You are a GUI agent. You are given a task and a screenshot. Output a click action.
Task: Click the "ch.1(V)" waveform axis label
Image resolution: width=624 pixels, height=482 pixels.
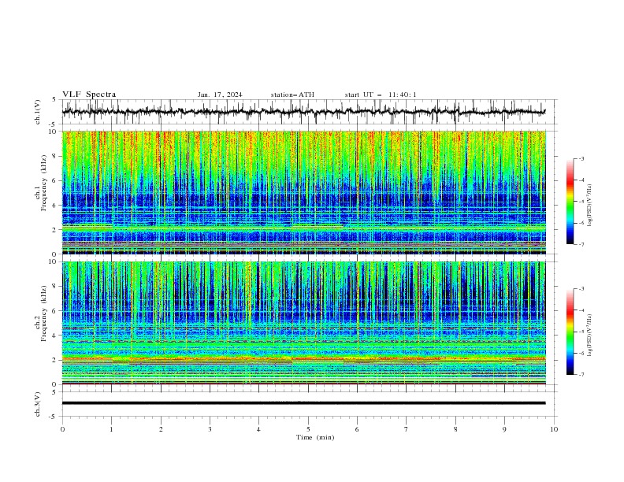(x=38, y=112)
